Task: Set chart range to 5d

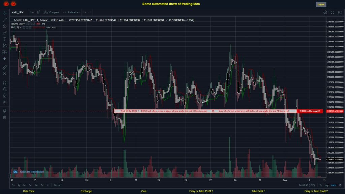Action: click(42, 185)
